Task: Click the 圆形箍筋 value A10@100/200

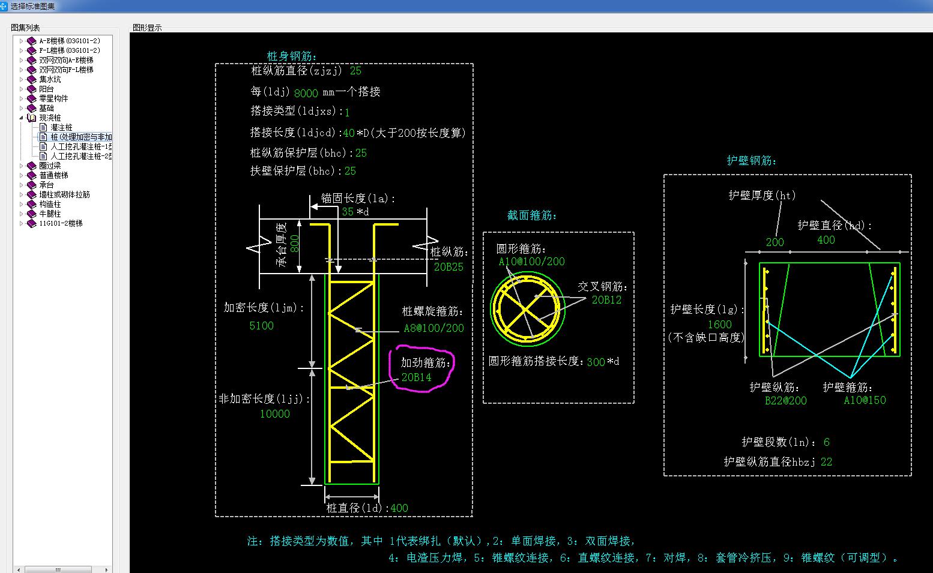Action: [x=532, y=262]
